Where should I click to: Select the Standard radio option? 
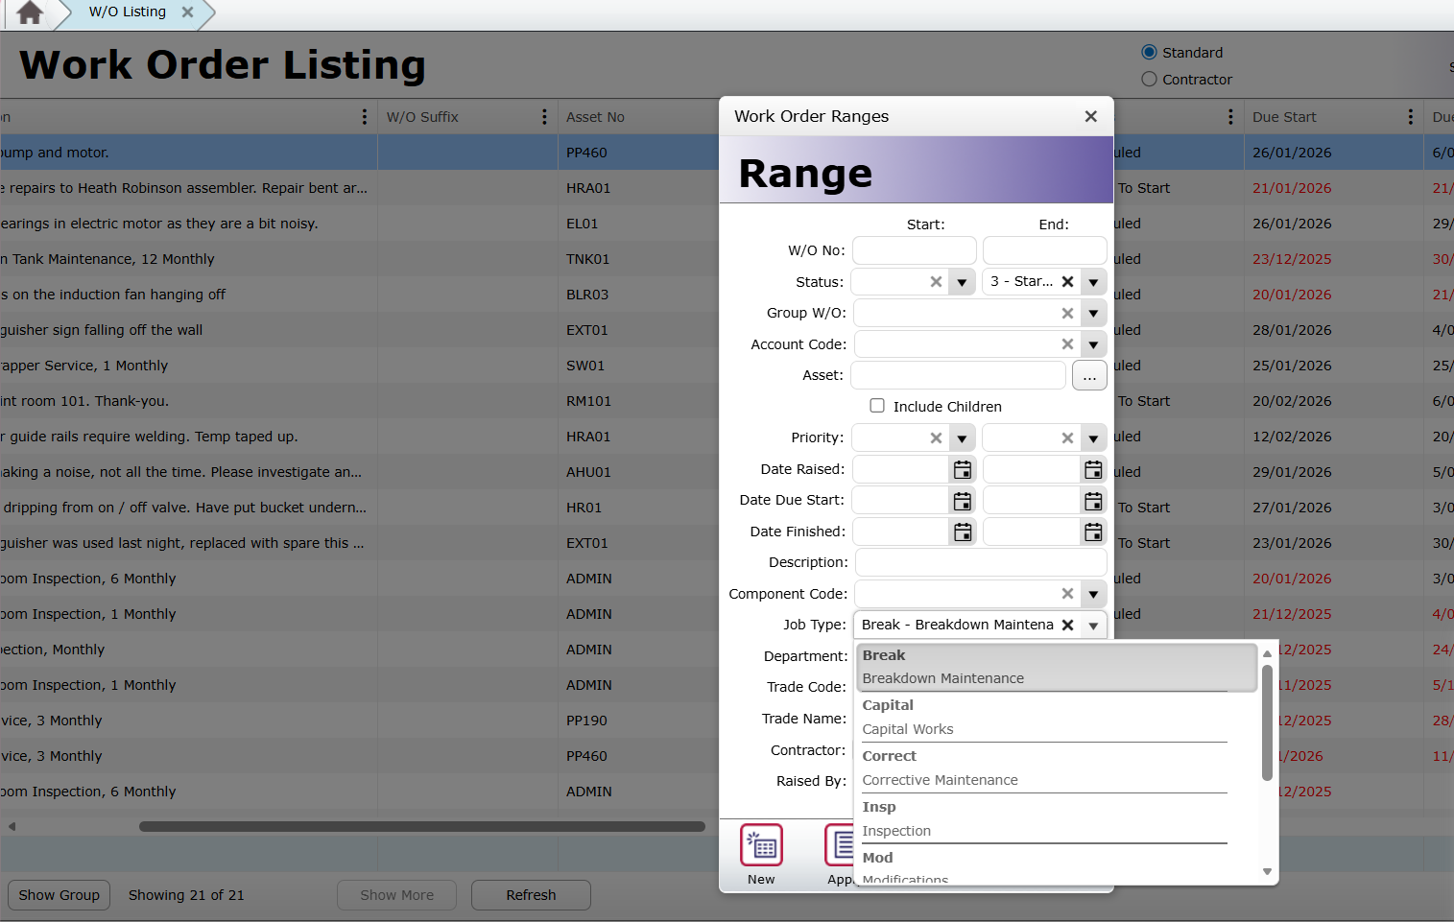click(1149, 53)
